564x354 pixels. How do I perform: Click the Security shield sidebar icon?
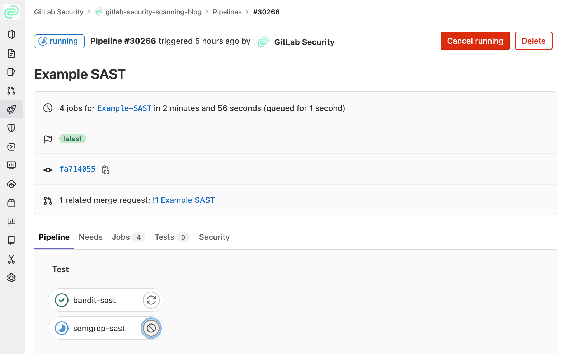pyautogui.click(x=11, y=128)
